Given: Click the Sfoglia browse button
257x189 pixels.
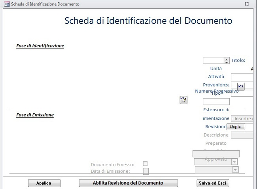Looking at the screenshot, I should pyautogui.click(x=236, y=127).
